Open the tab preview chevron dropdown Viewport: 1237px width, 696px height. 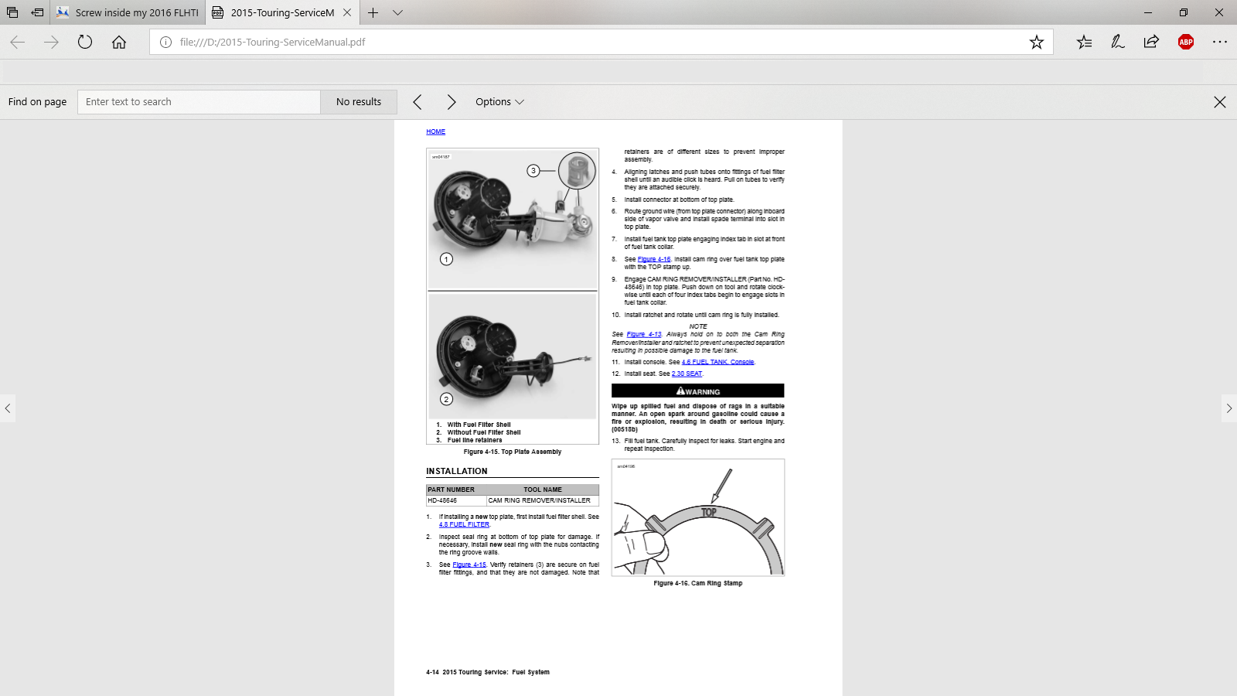coord(397,12)
